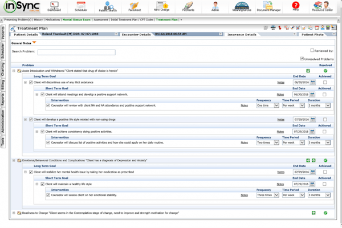Open the Dashboard from the top toolbar
This screenshot has height=228, width=342.
coord(54,7)
